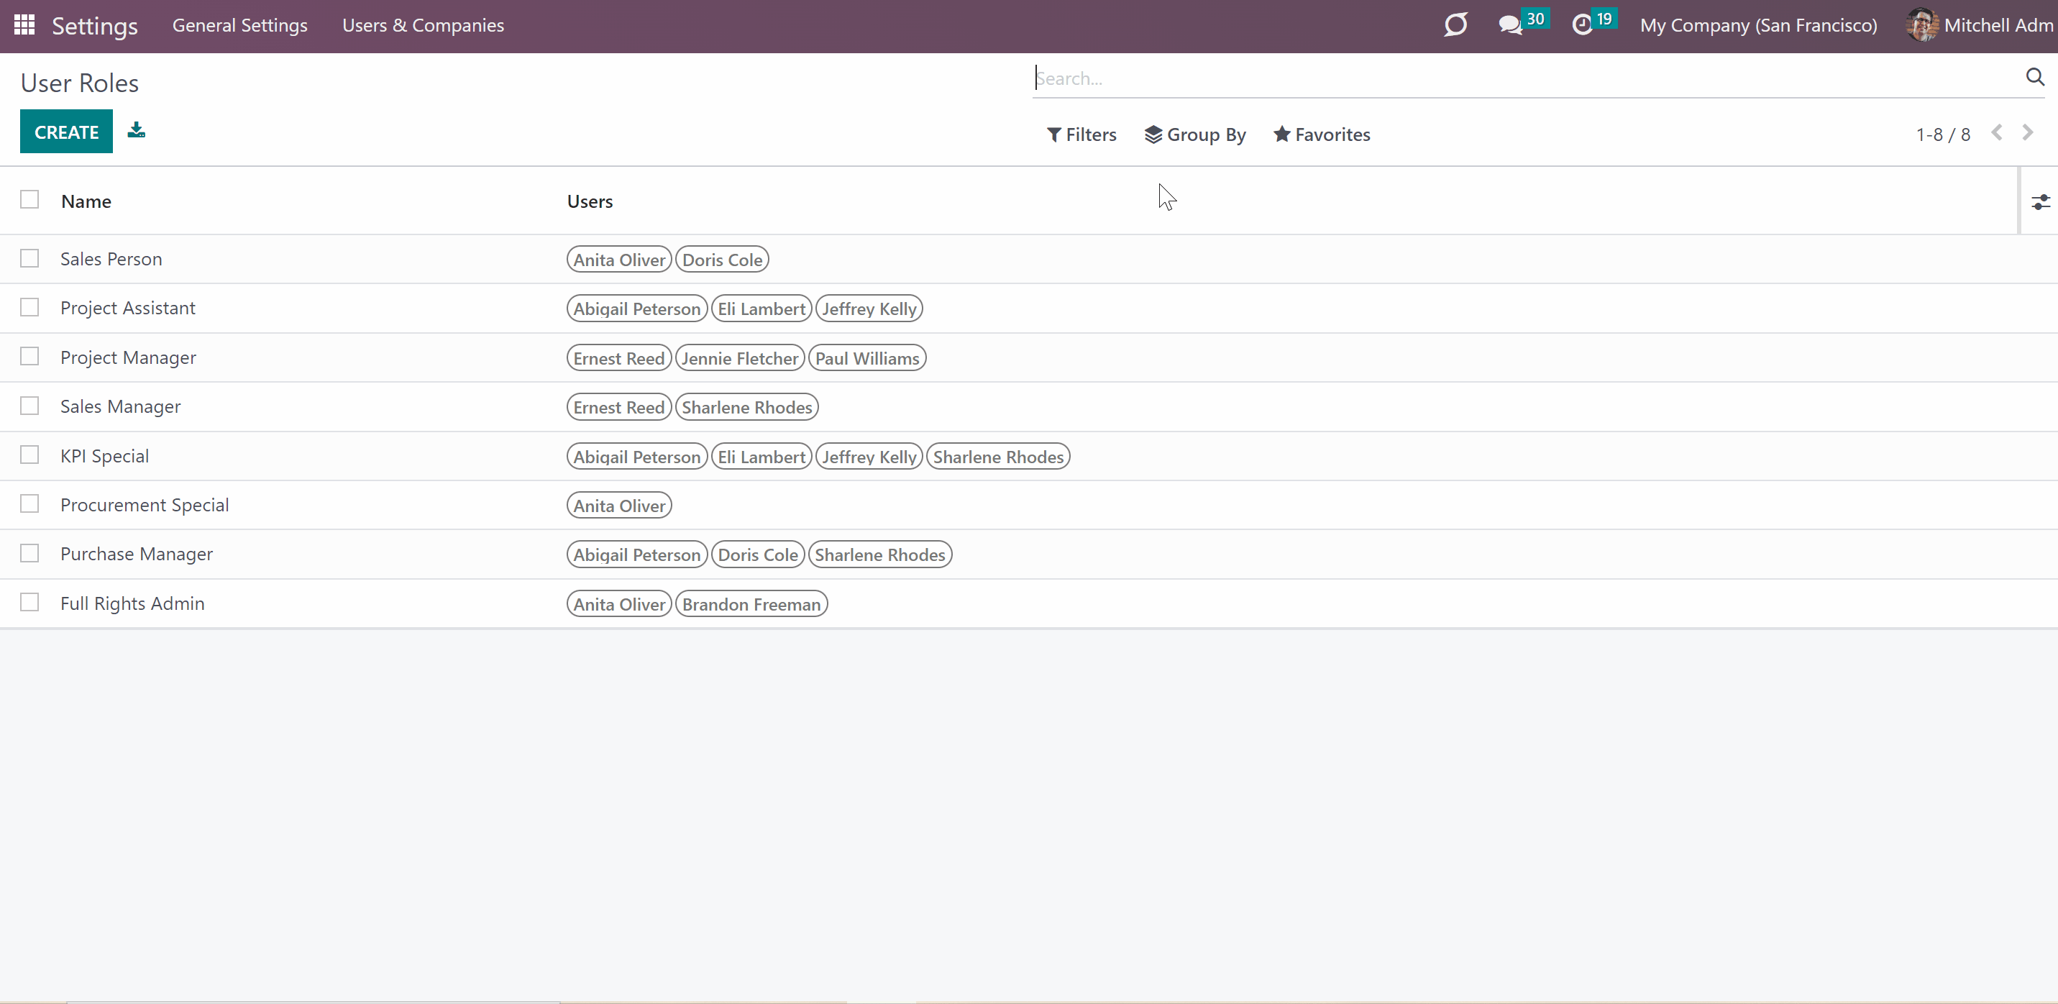This screenshot has width=2058, height=1004.
Task: Open the Purchase Manager role record
Action: (x=137, y=554)
